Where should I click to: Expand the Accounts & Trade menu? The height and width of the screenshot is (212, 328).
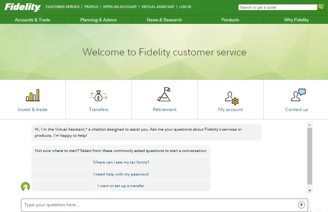click(x=33, y=20)
